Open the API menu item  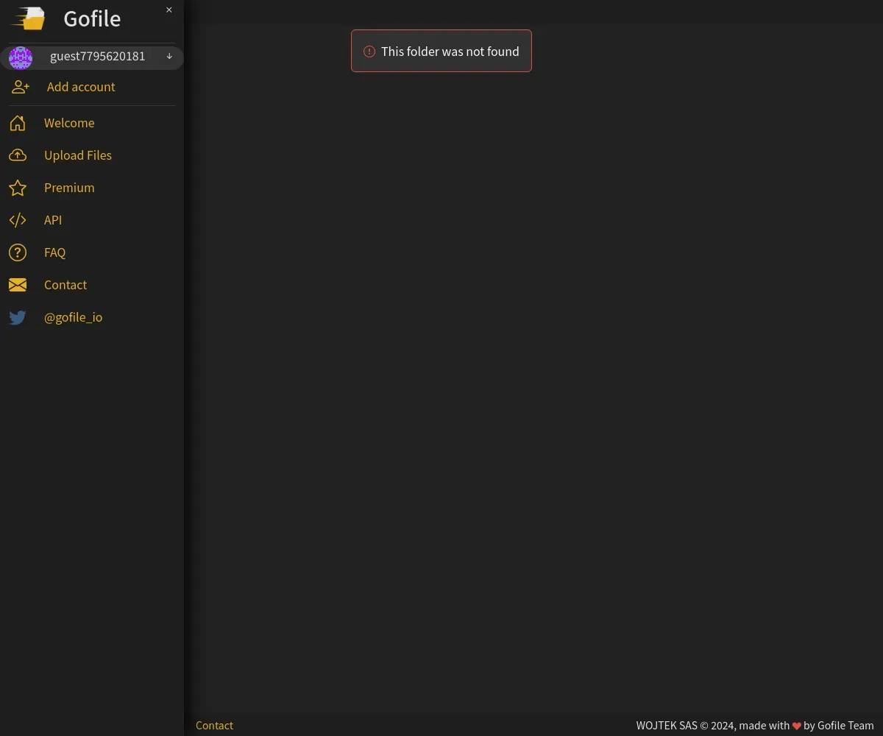pyautogui.click(x=53, y=220)
